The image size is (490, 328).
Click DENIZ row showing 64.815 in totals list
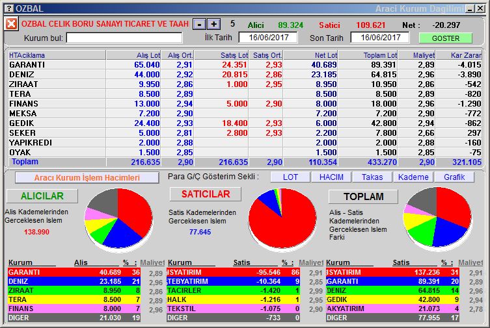(x=393, y=290)
